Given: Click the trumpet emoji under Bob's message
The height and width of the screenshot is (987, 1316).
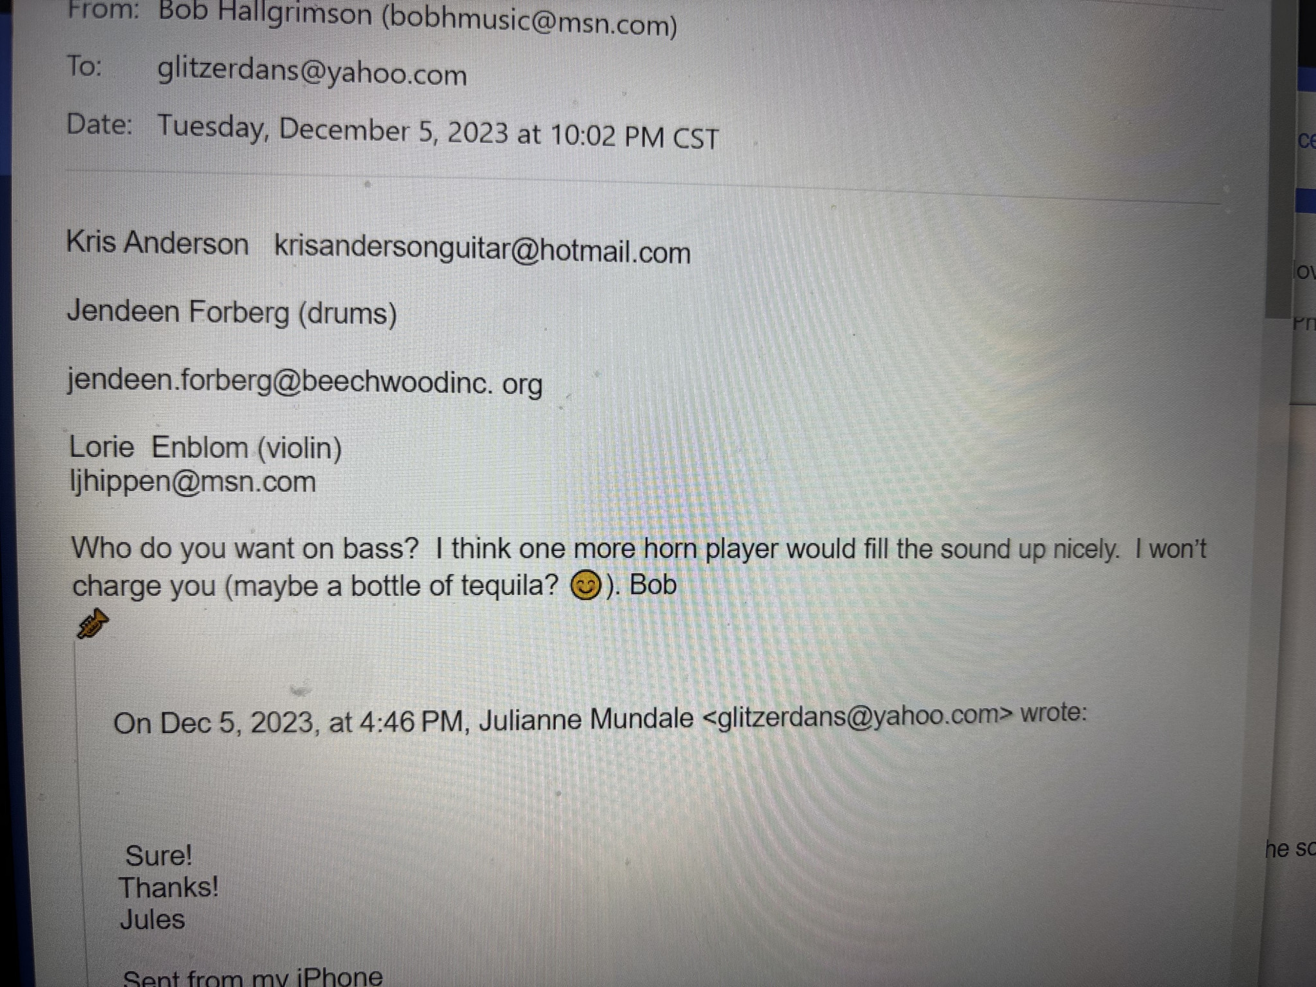Looking at the screenshot, I should coord(93,623).
